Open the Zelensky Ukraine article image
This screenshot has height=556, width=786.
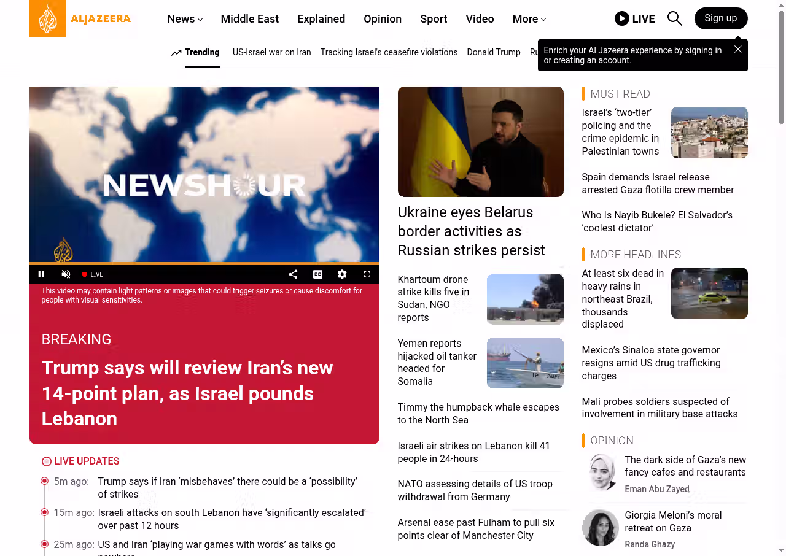[481, 142]
